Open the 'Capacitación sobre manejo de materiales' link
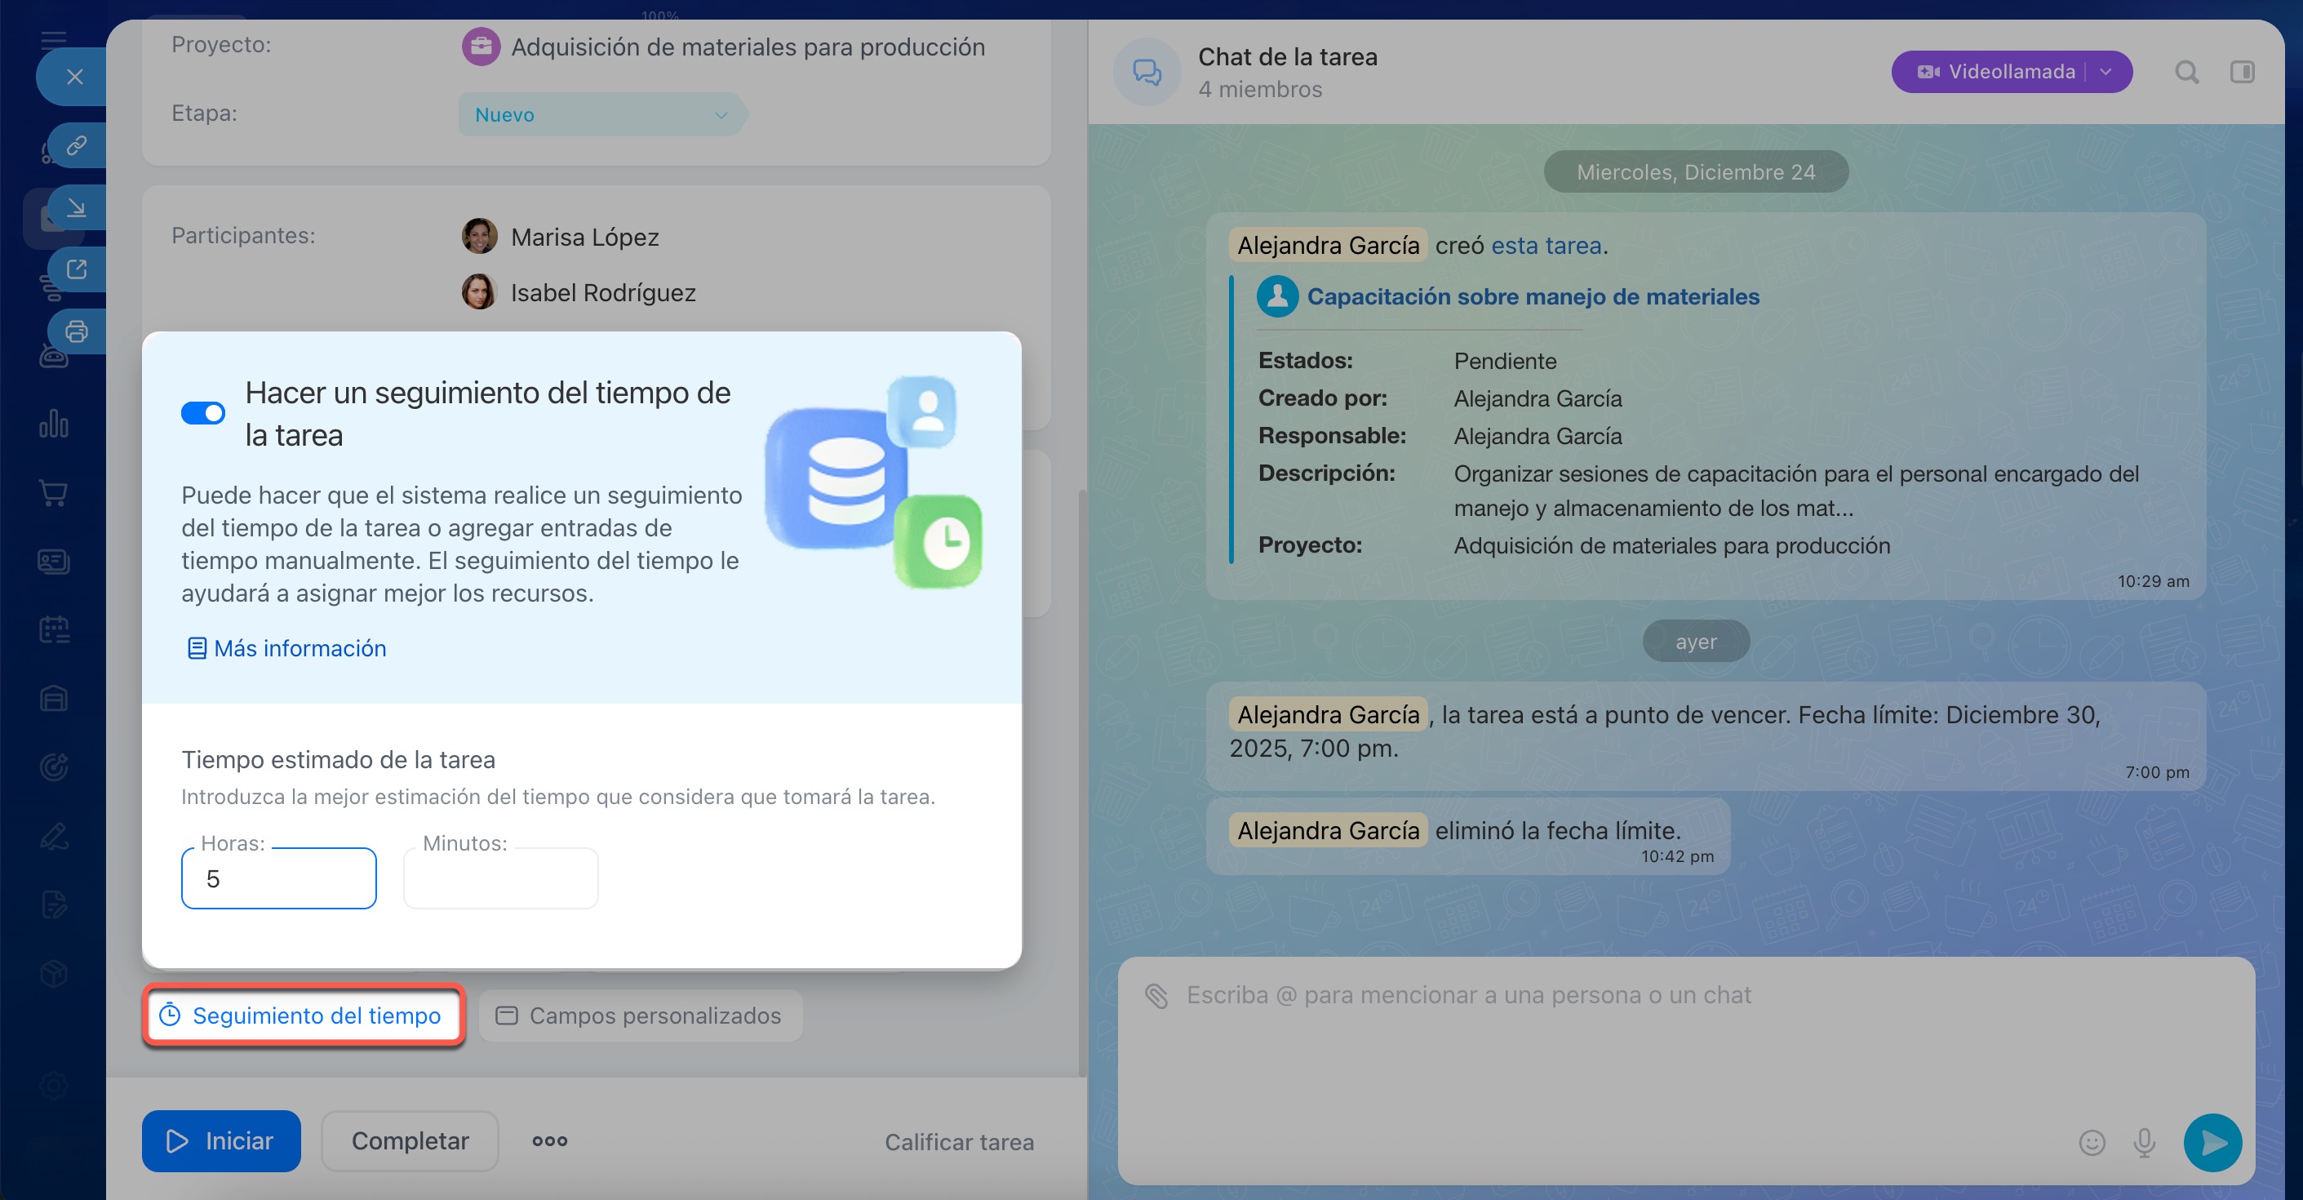 pos(1533,297)
